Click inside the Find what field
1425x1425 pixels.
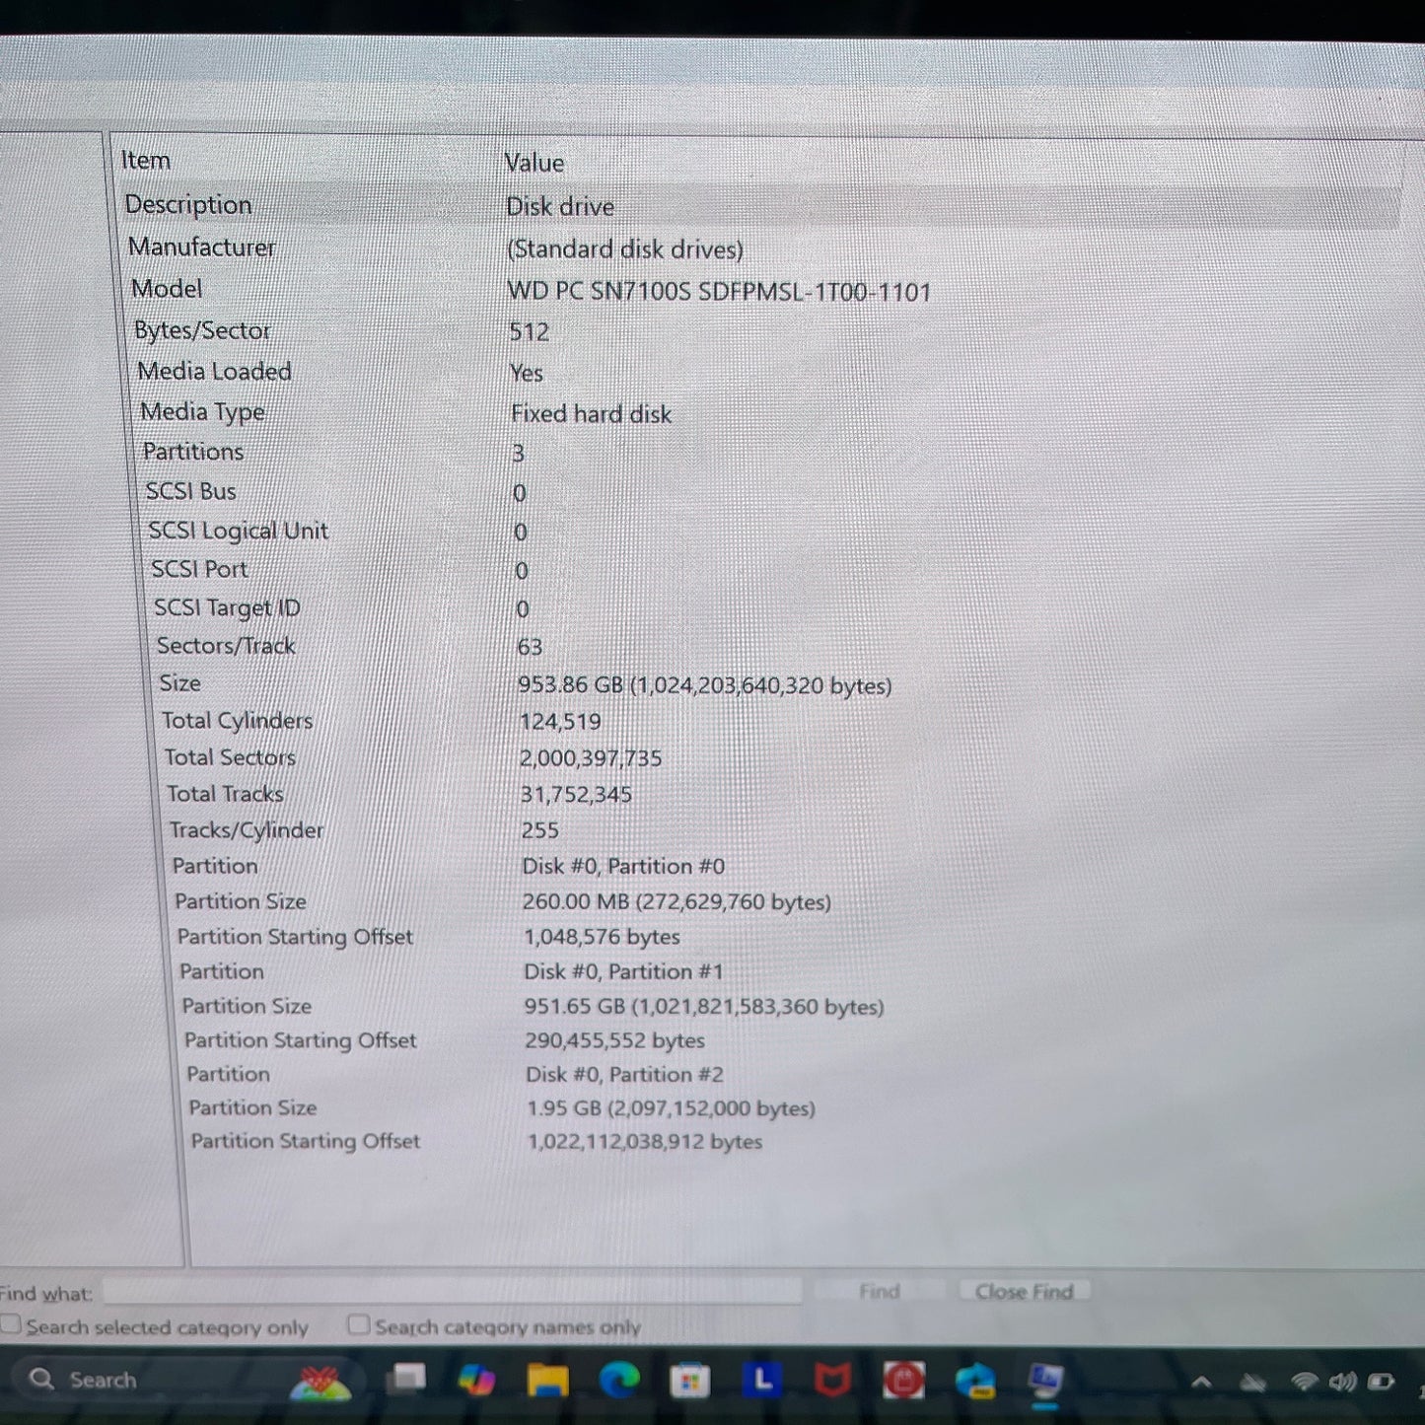(452, 1291)
